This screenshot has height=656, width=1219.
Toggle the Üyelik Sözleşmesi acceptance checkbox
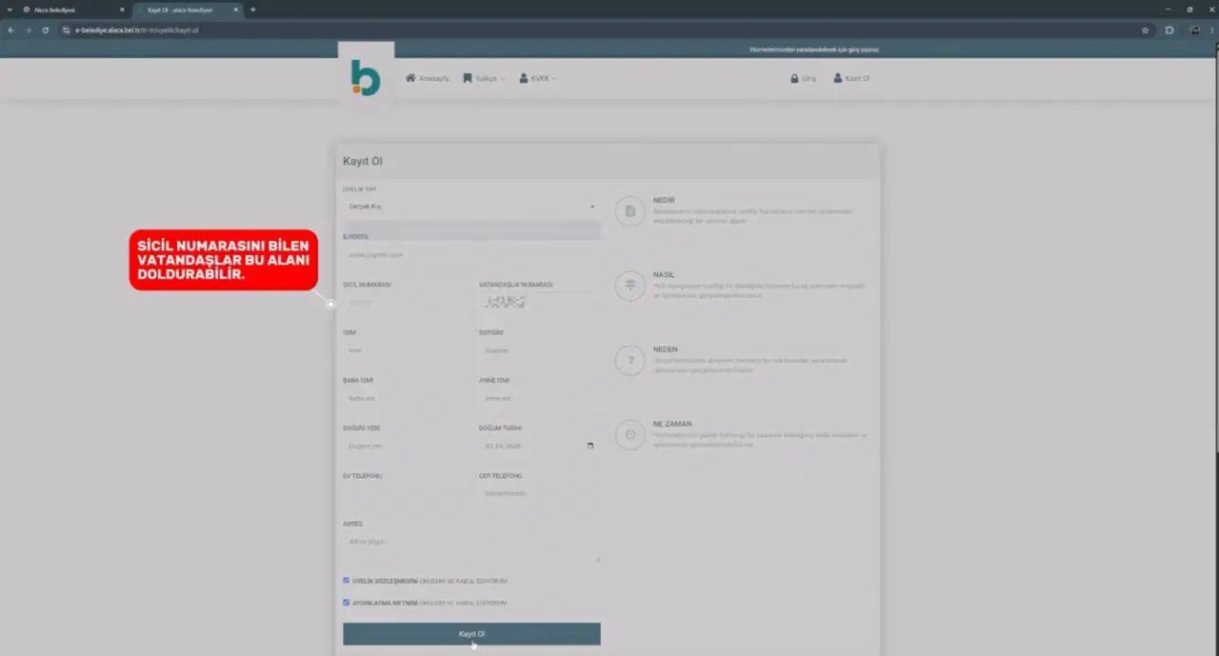pos(347,580)
